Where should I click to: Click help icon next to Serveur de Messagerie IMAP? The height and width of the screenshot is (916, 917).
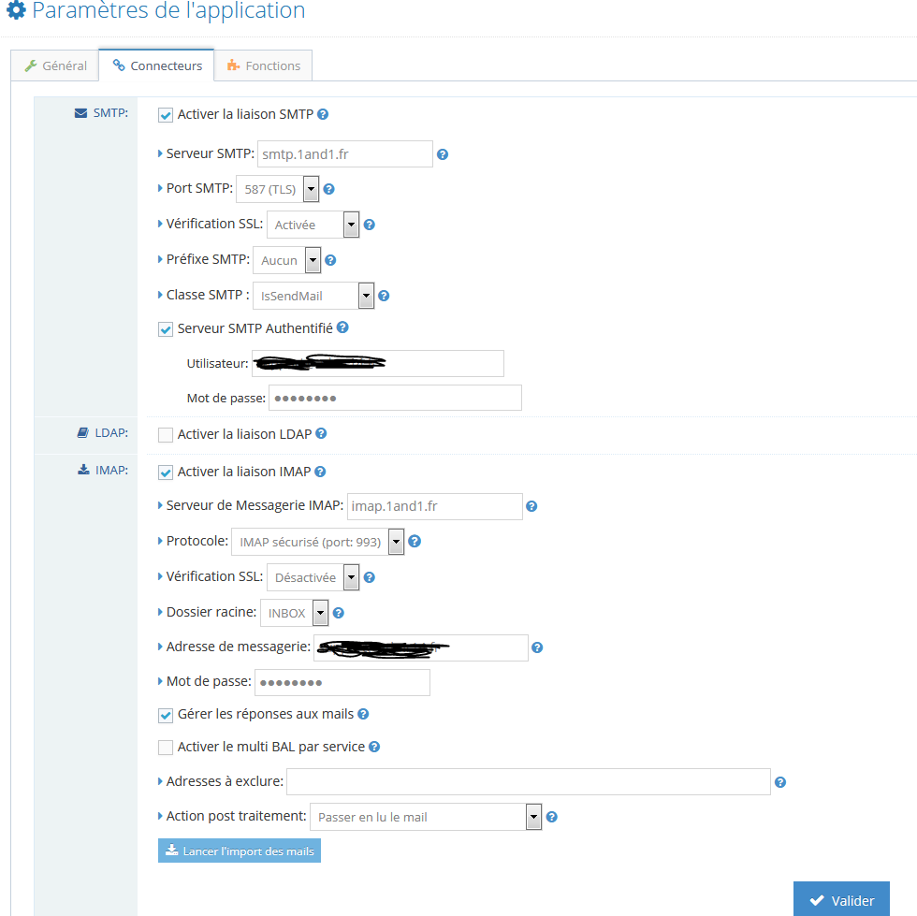click(531, 507)
